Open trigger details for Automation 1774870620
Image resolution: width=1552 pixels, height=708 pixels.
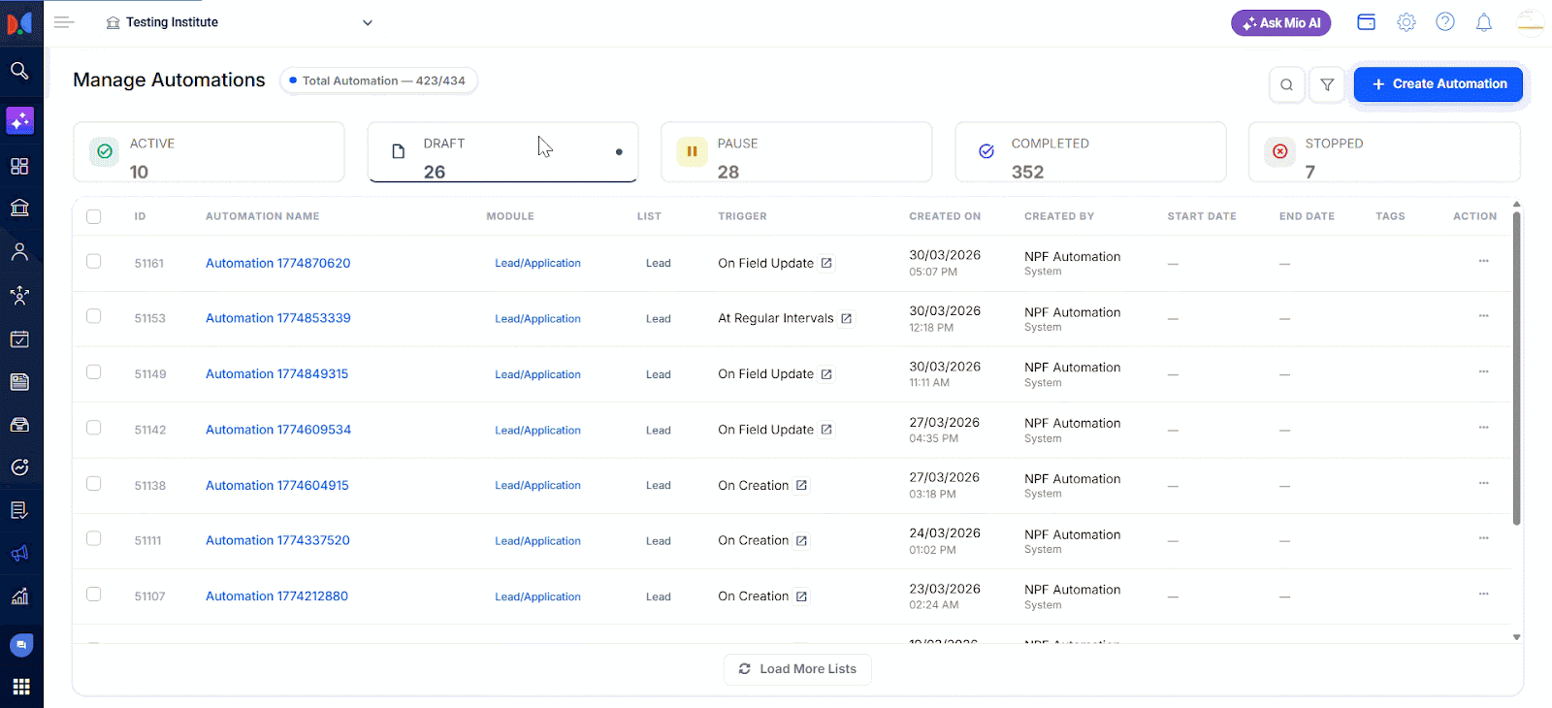click(x=826, y=263)
